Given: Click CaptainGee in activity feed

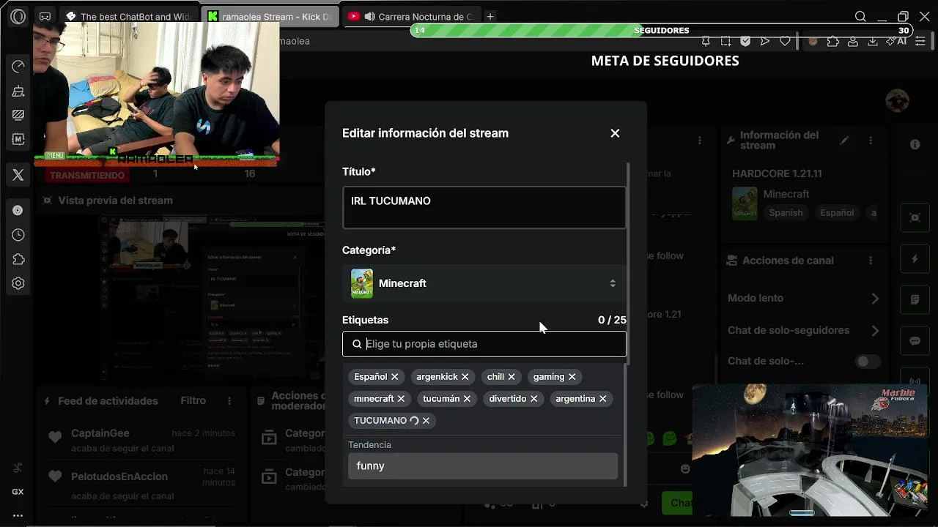Looking at the screenshot, I should (x=100, y=433).
